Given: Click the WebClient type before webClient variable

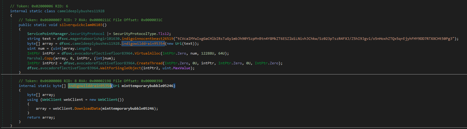Looking at the screenshot, I should click(x=52, y=100).
